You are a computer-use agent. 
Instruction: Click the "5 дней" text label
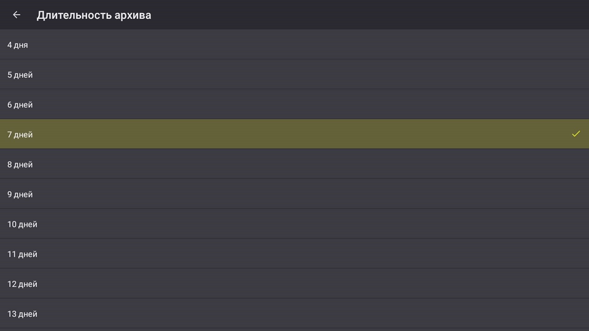click(x=20, y=75)
